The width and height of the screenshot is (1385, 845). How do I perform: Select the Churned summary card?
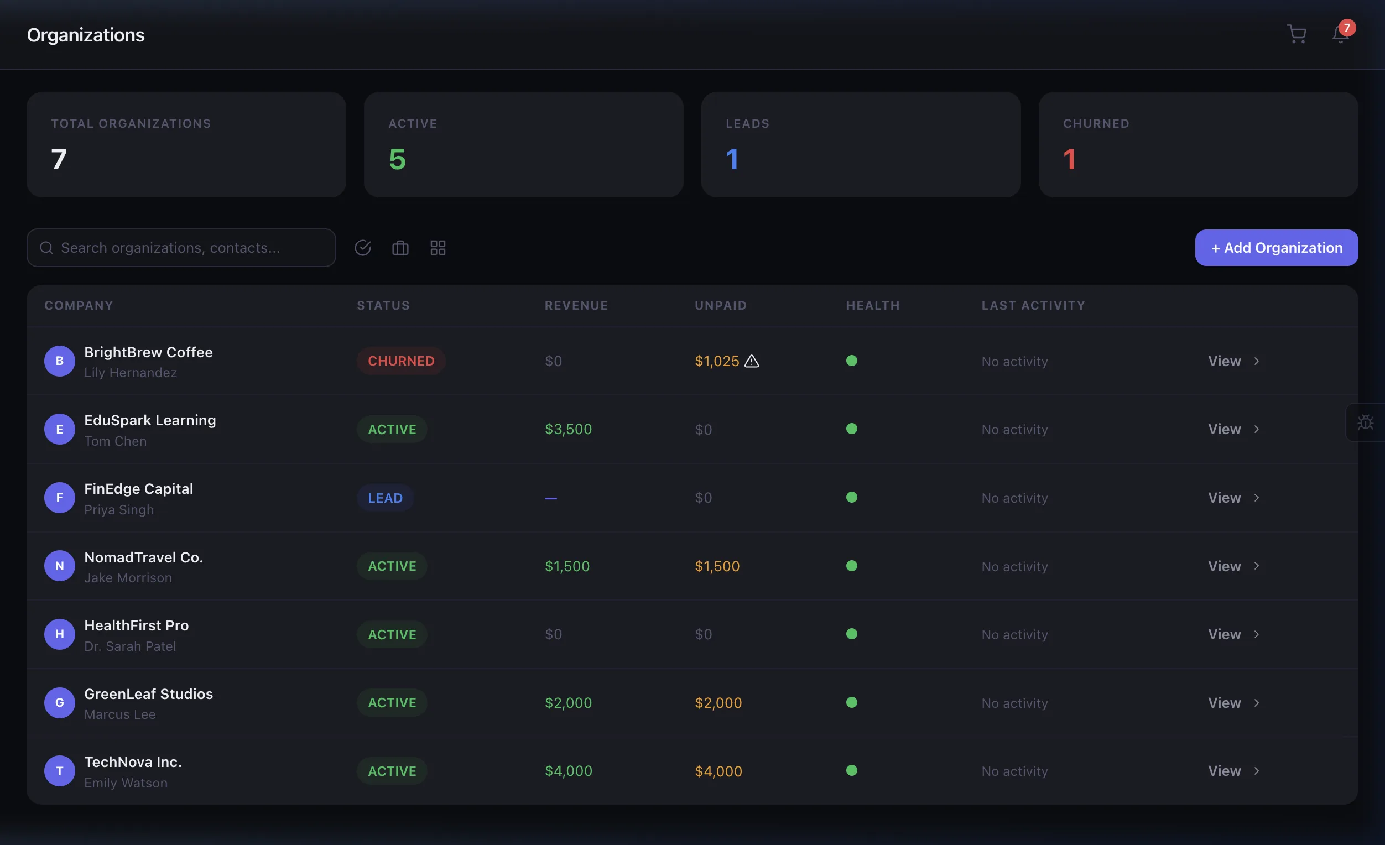(1198, 144)
